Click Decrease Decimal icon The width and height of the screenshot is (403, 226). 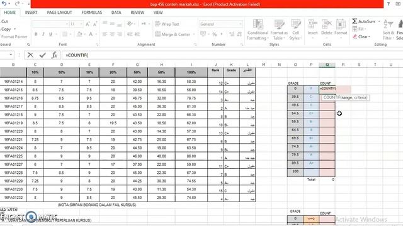coord(239,34)
